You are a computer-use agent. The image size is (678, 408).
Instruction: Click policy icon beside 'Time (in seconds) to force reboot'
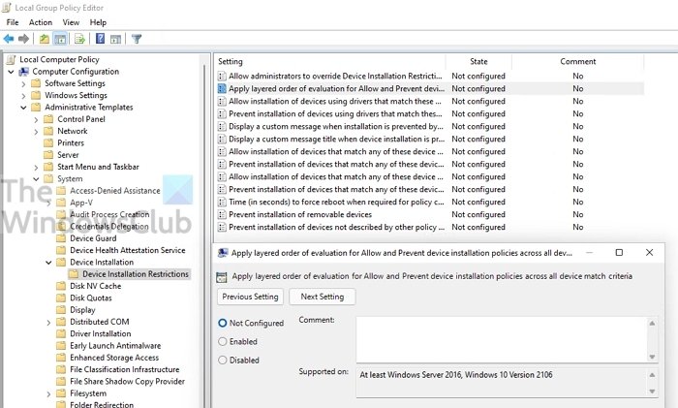222,202
